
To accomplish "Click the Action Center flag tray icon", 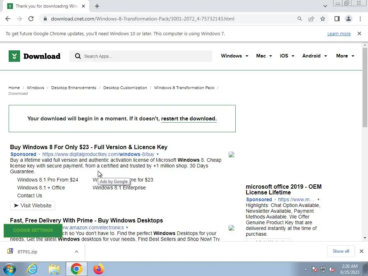I will point(314,269).
